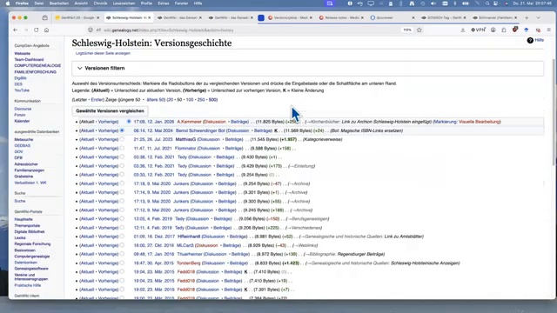Expand the Versionen filtern section
This screenshot has height=313, width=557.
tap(307, 68)
